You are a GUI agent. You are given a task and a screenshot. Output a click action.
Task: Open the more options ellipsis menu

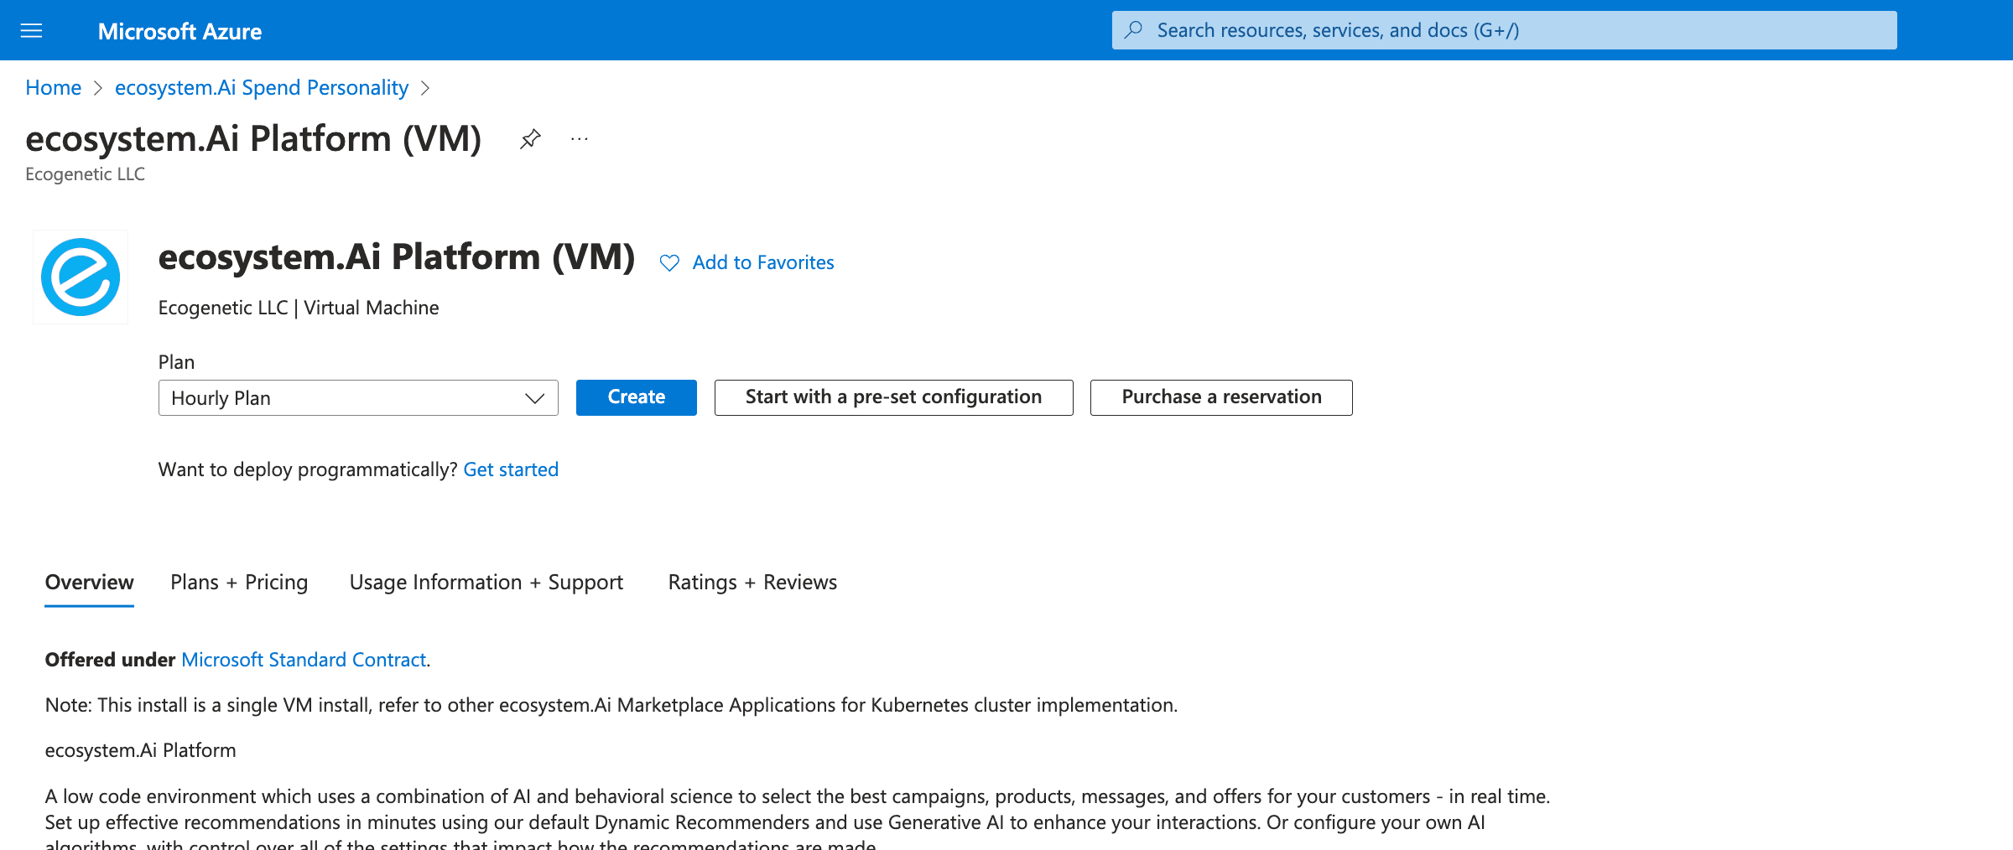pyautogui.click(x=580, y=138)
